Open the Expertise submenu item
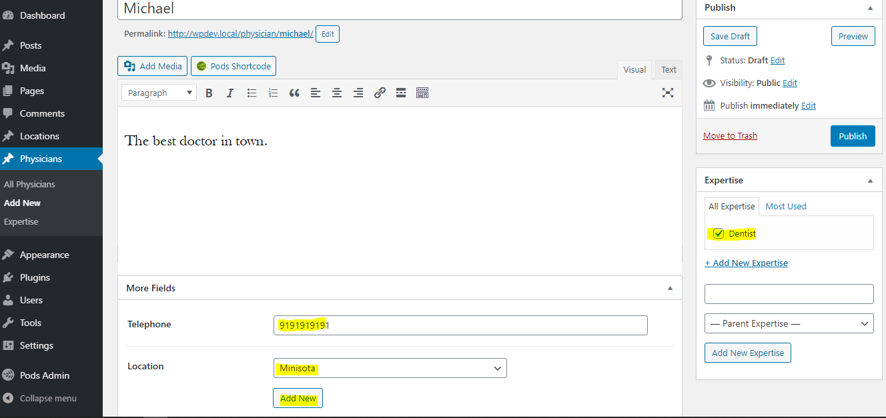The width and height of the screenshot is (886, 418). point(21,221)
